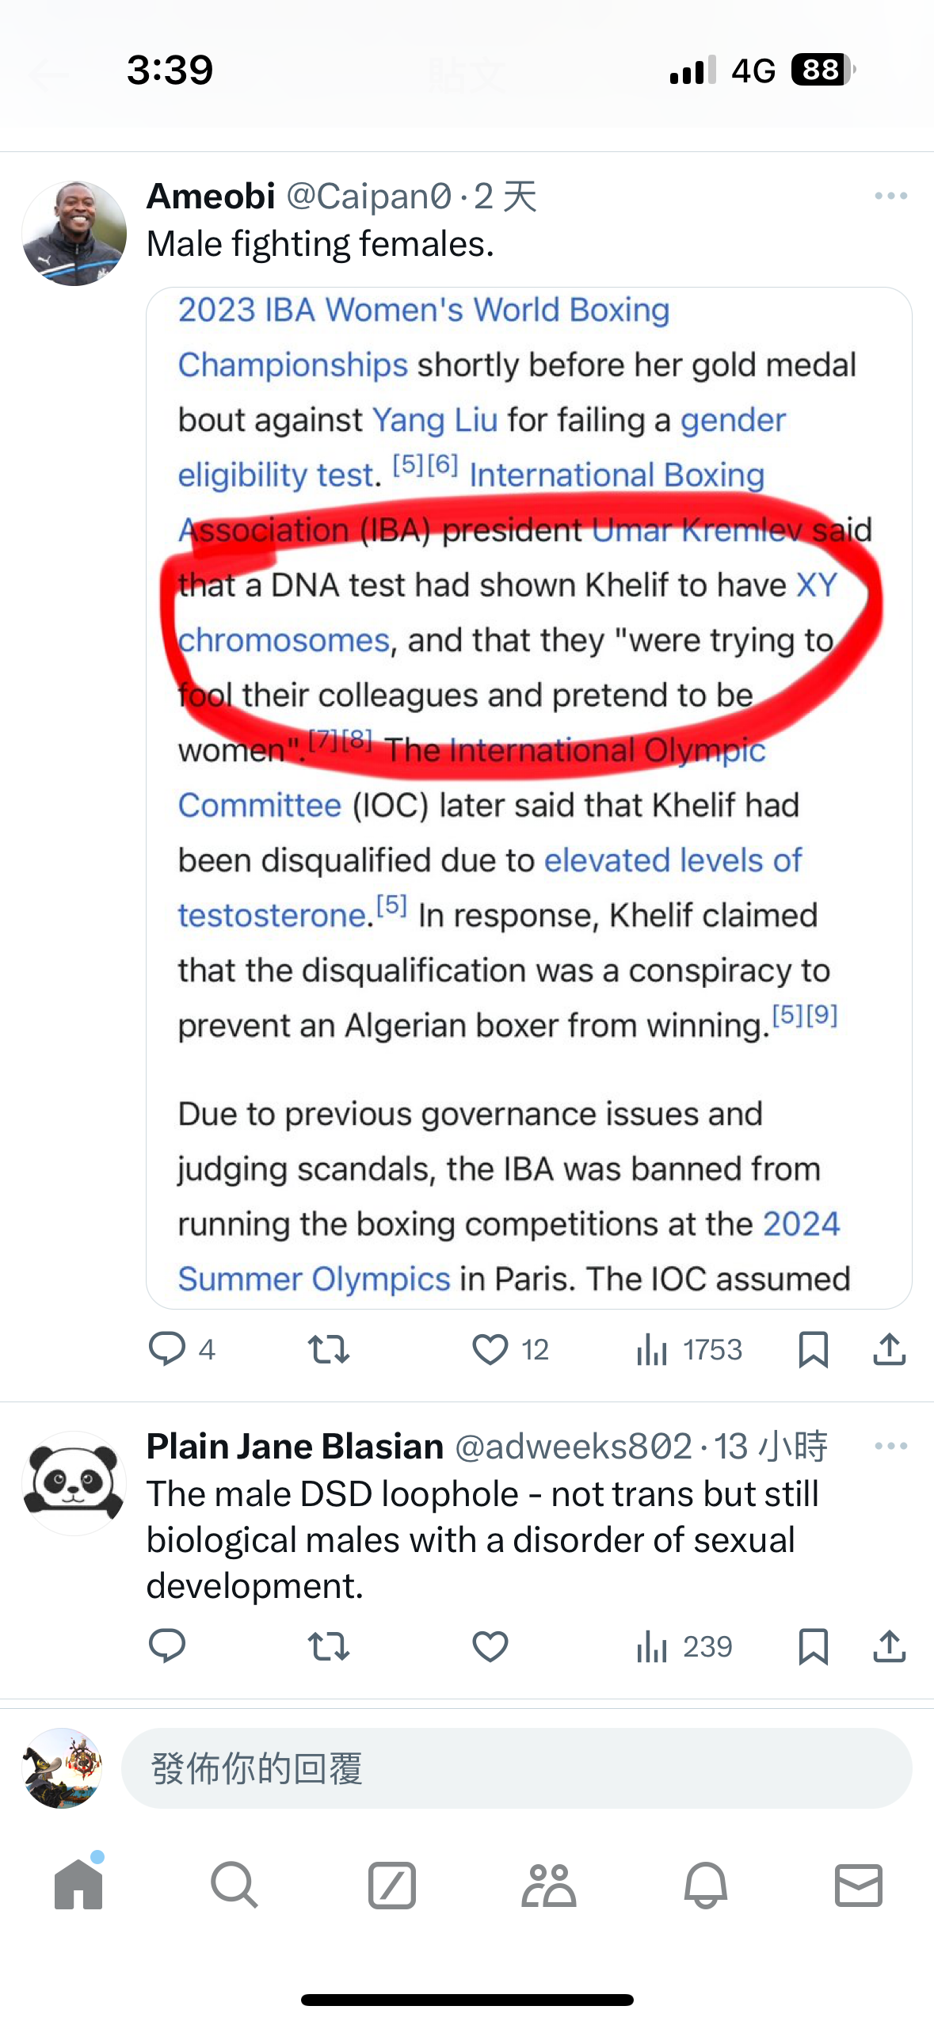Open Communities tab in bottom bar
934x2025 pixels.
pyautogui.click(x=548, y=1885)
